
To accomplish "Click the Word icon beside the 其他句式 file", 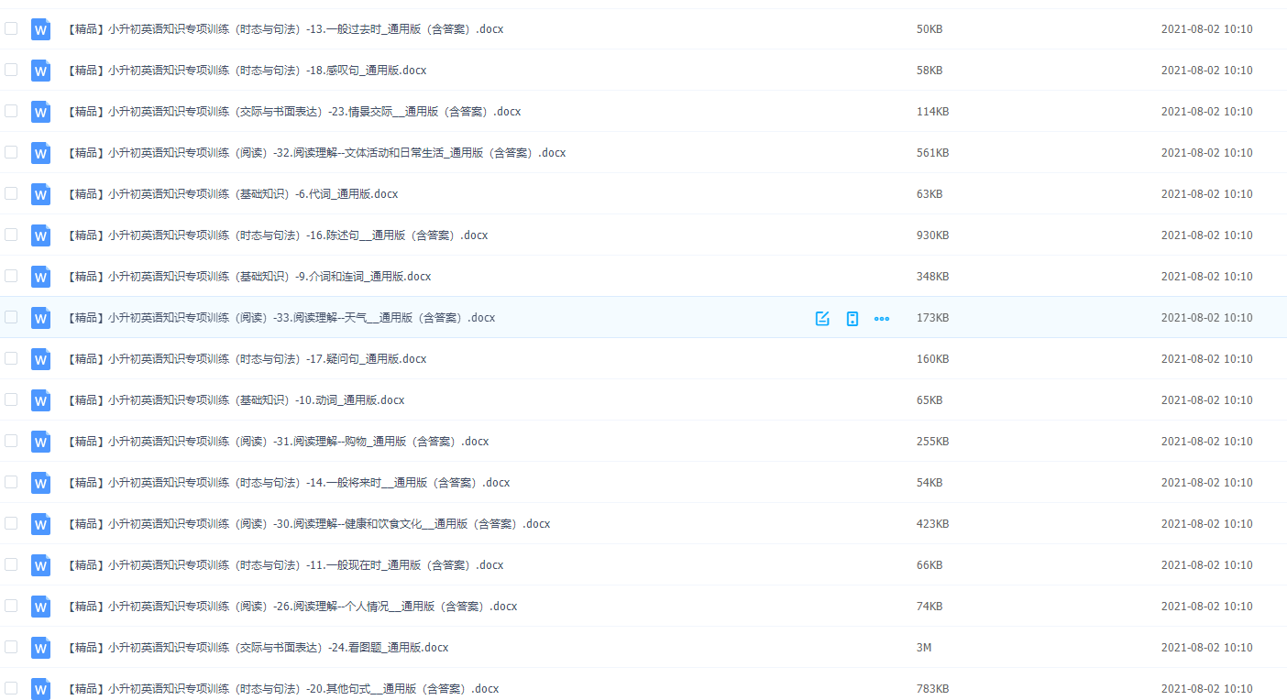I will 40,689.
